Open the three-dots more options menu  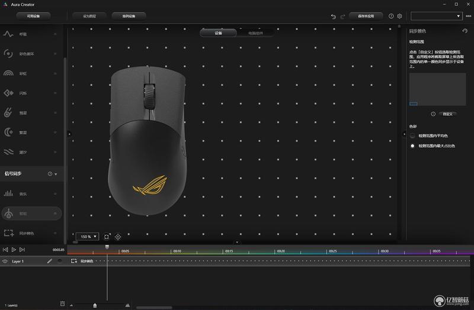468,16
